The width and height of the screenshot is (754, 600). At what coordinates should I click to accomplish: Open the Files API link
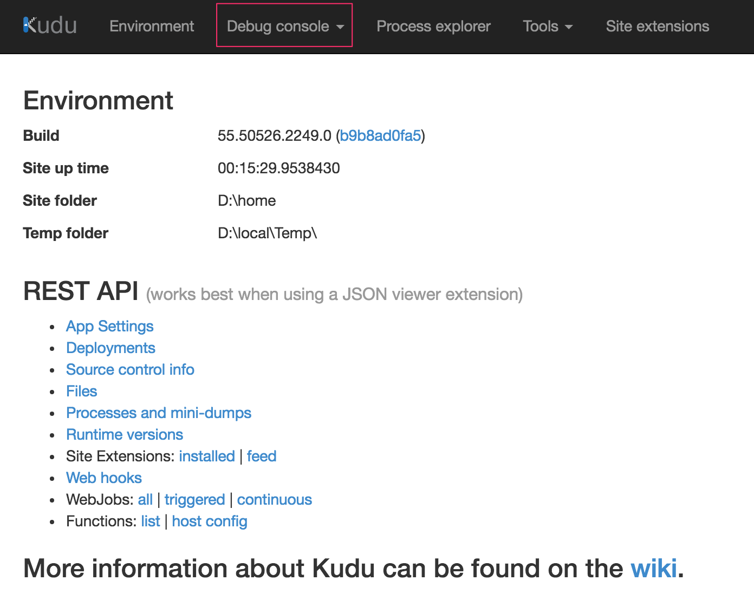tap(82, 391)
